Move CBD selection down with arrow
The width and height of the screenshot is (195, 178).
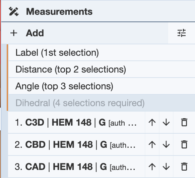(x=166, y=145)
